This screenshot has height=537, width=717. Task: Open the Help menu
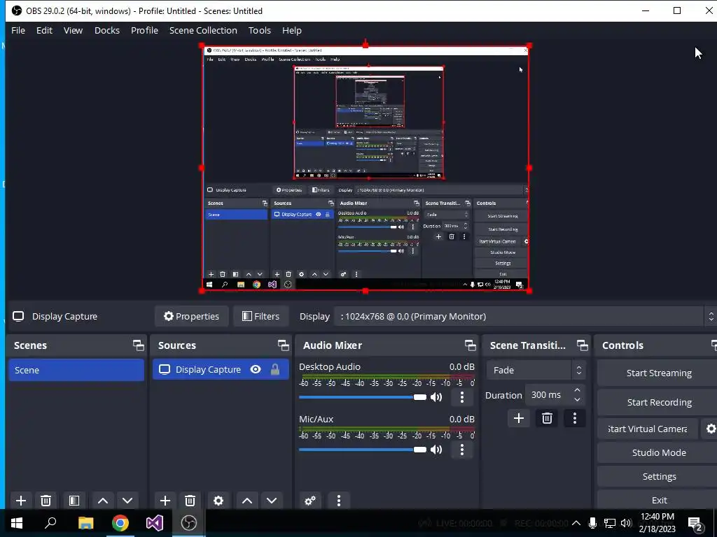click(x=292, y=30)
